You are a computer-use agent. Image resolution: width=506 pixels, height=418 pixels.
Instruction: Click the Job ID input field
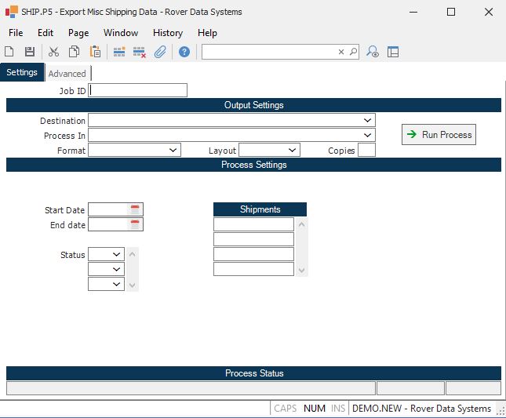coord(139,90)
